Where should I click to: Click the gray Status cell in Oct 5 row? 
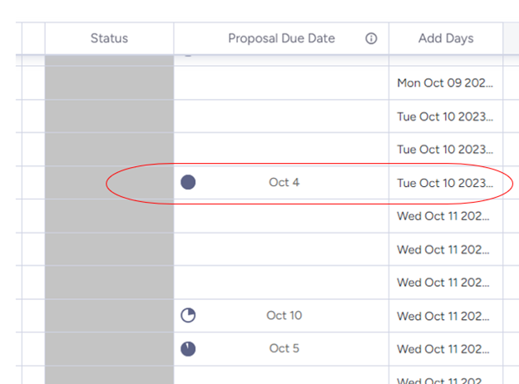point(109,349)
